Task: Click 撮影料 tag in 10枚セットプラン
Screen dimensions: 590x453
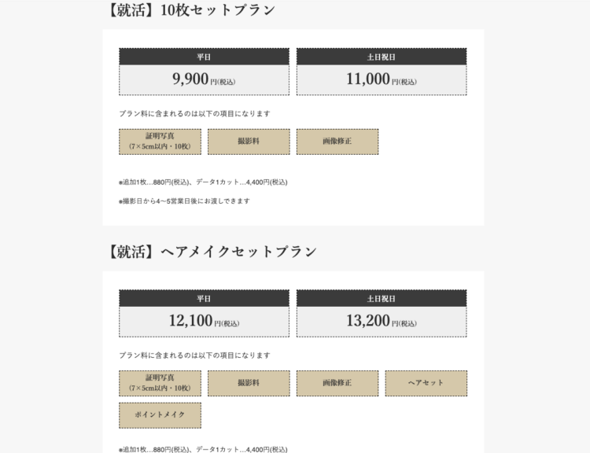Action: click(249, 142)
